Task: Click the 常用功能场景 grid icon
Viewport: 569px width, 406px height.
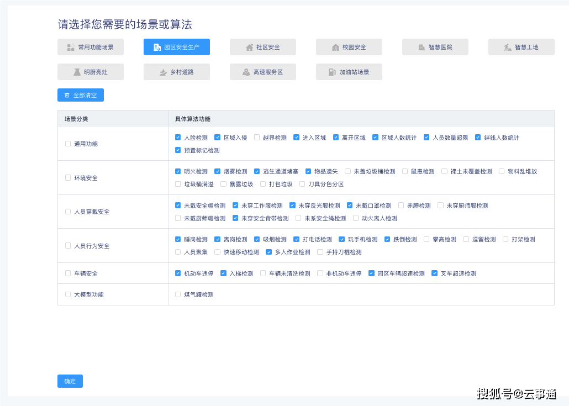Action: (x=71, y=48)
